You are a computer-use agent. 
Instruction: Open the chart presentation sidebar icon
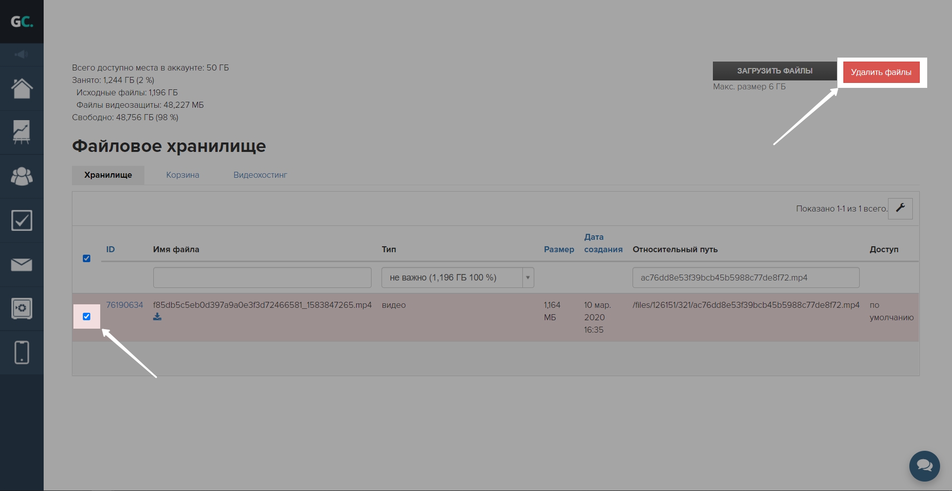pos(22,133)
